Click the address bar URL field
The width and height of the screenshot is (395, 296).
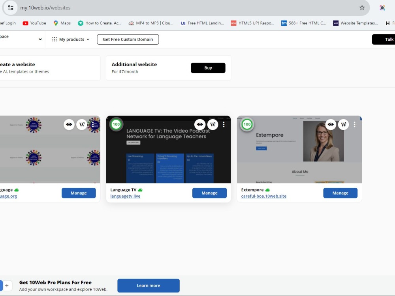coord(186,7)
